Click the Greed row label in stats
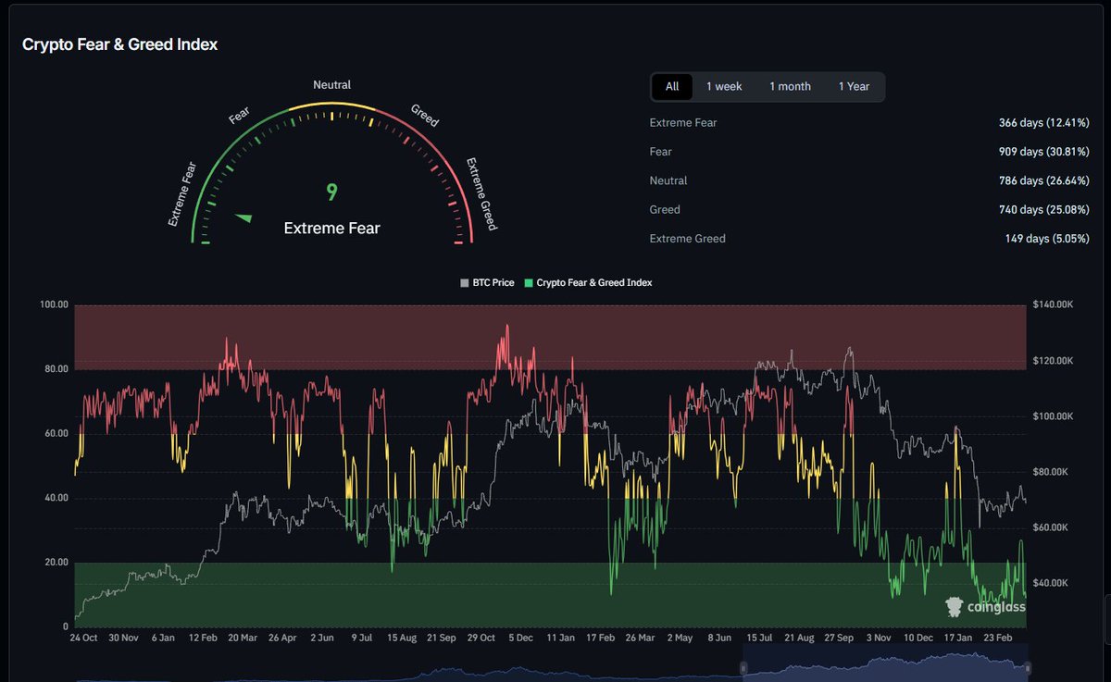This screenshot has width=1111, height=682. 665,209
